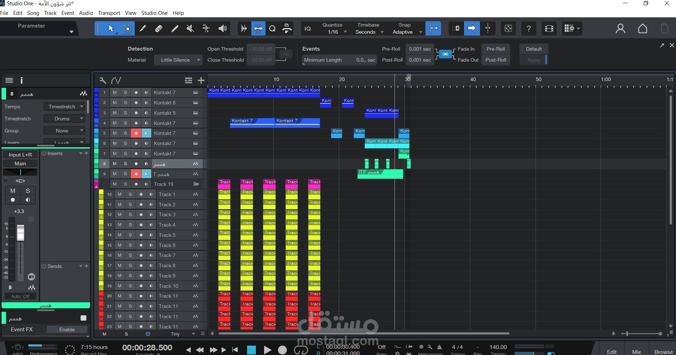The image size is (676, 355).
Task: Open the Song menu
Action: point(33,13)
